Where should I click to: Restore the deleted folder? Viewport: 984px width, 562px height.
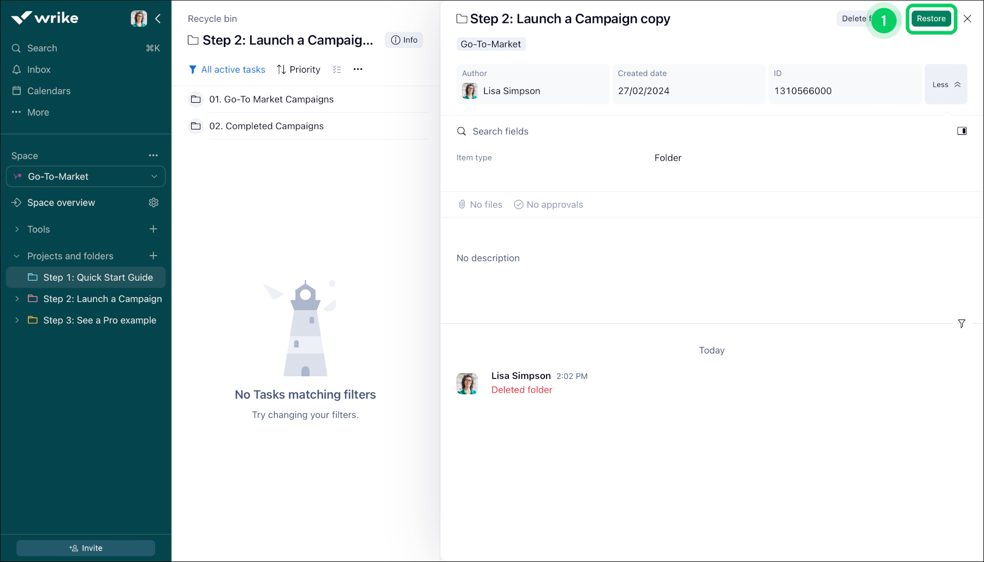click(931, 19)
